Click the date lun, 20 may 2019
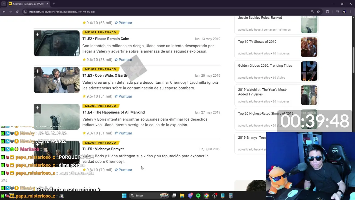This screenshot has height=200, width=355. point(207,76)
